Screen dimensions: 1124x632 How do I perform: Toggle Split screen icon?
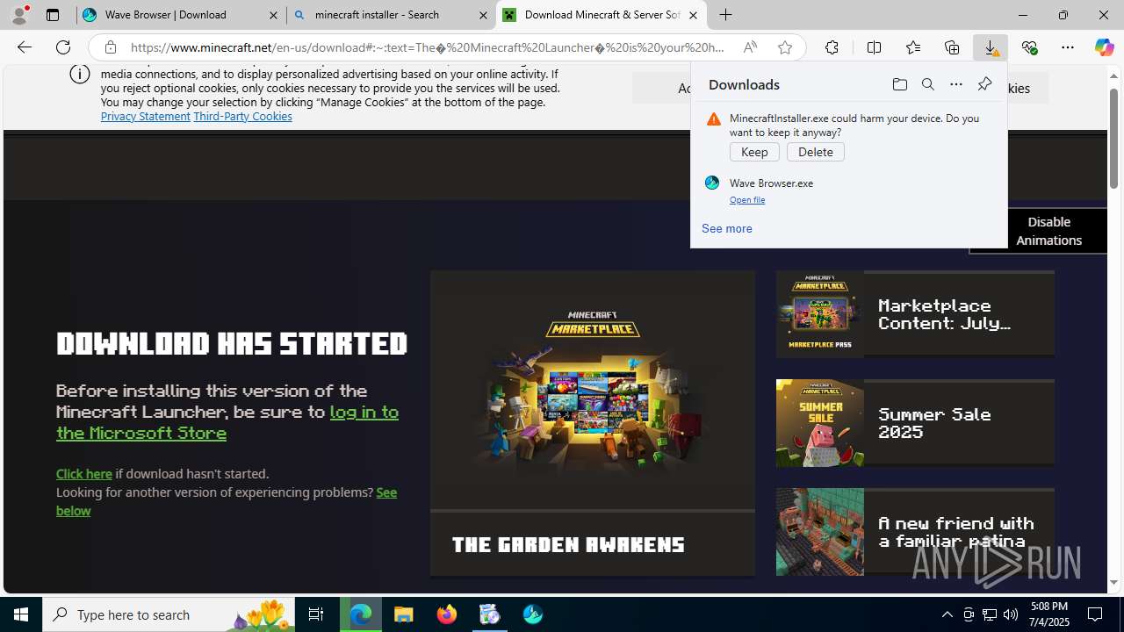[874, 47]
